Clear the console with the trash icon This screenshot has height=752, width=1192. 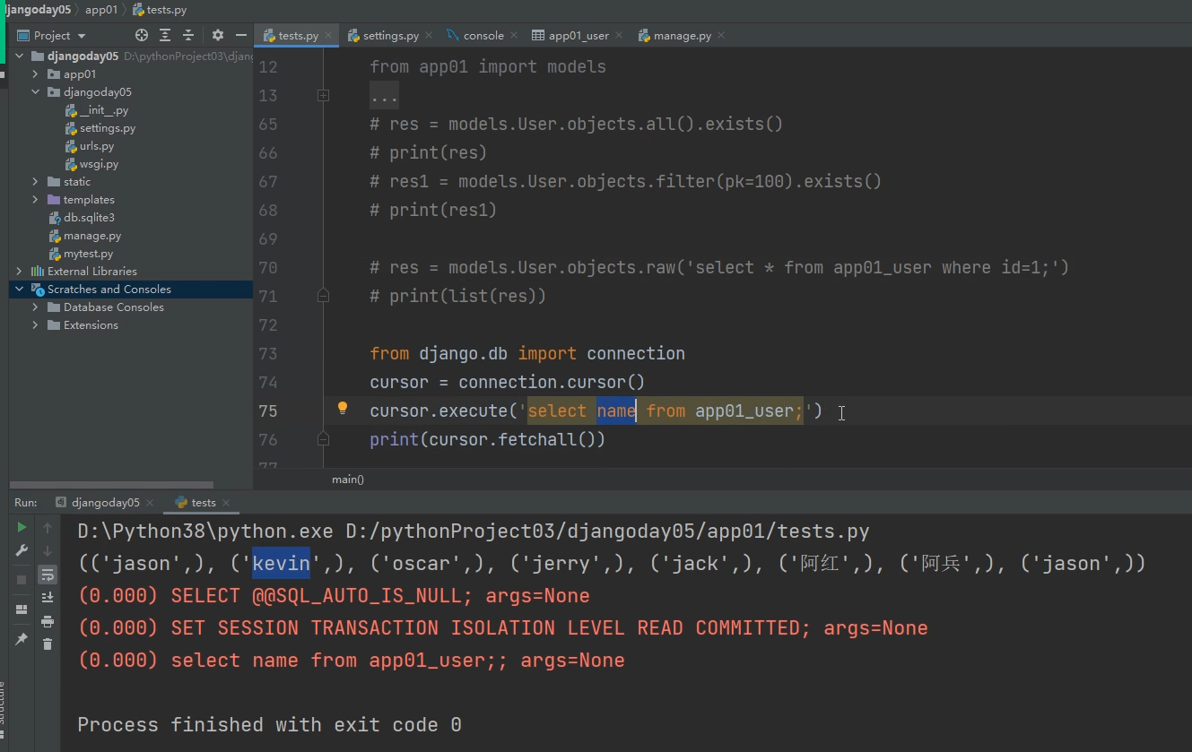tap(48, 644)
